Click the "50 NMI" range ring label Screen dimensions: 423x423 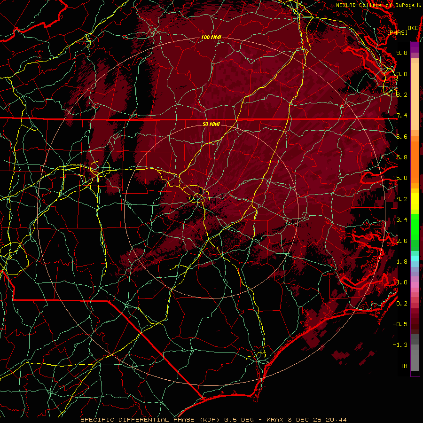point(211,125)
